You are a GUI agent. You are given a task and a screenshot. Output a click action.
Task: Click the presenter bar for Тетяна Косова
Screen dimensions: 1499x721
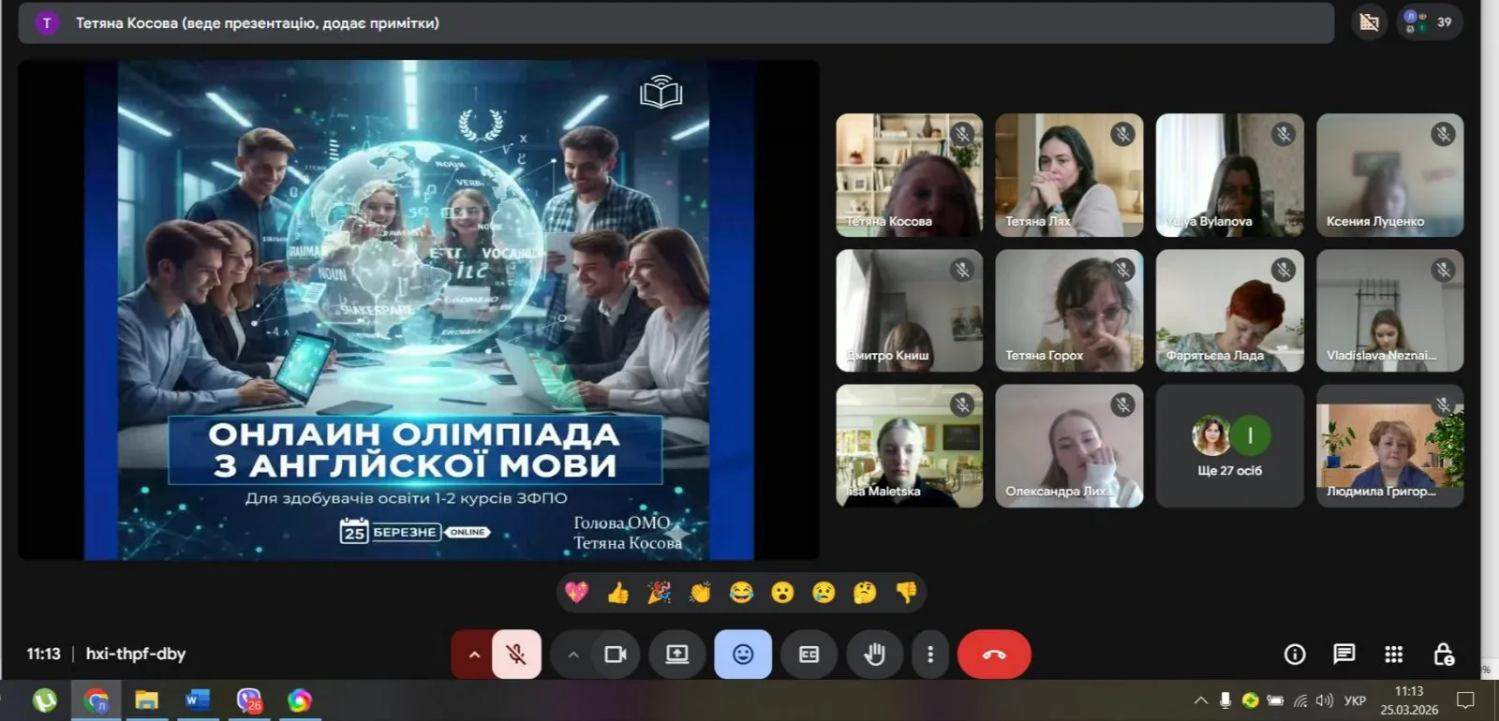tap(675, 22)
